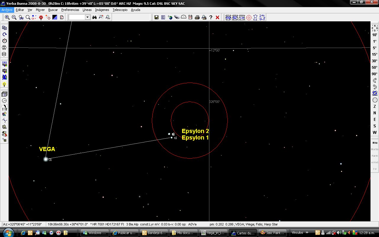379x237 pixels.
Task: Open the binoculars search icon
Action: pyautogui.click(x=94, y=17)
